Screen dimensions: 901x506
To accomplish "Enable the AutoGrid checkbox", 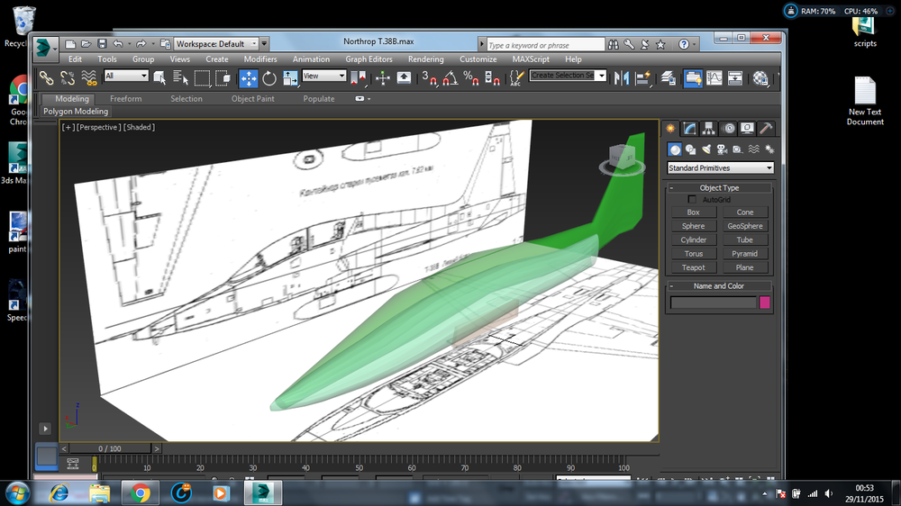I will coord(692,199).
